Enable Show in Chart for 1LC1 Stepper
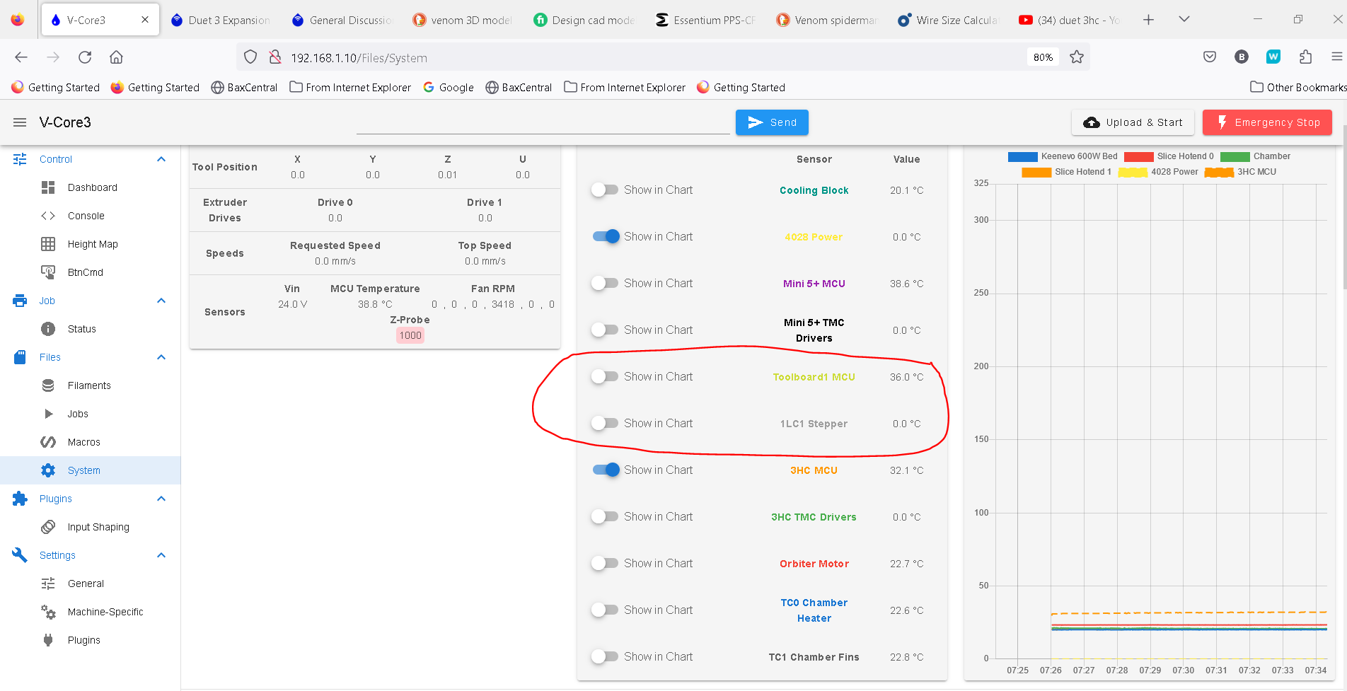The image size is (1347, 691). 606,423
